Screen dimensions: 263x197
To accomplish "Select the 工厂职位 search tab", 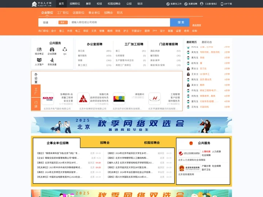I will tap(63, 12).
